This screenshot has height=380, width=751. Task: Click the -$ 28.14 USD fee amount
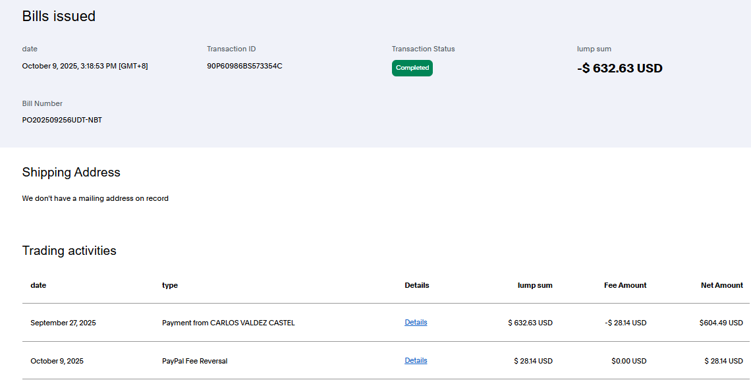[x=625, y=323]
